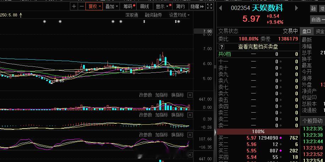Select the 买四 bid price 5.94

(x=252, y=157)
